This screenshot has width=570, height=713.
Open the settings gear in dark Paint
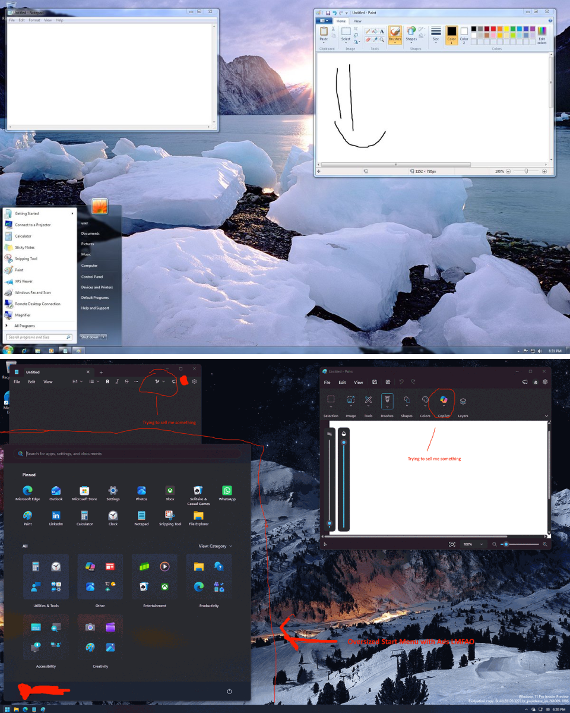pyautogui.click(x=545, y=382)
